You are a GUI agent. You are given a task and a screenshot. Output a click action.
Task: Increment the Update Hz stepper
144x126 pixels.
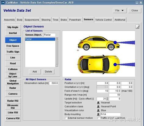(x=107, y=98)
